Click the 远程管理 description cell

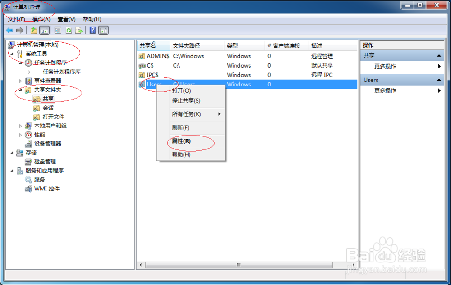[x=322, y=56]
